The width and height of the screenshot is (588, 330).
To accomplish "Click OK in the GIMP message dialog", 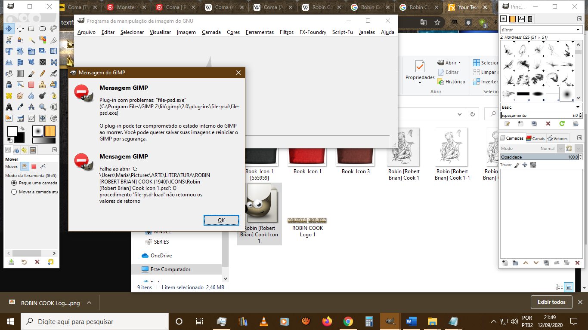I will tap(221, 220).
